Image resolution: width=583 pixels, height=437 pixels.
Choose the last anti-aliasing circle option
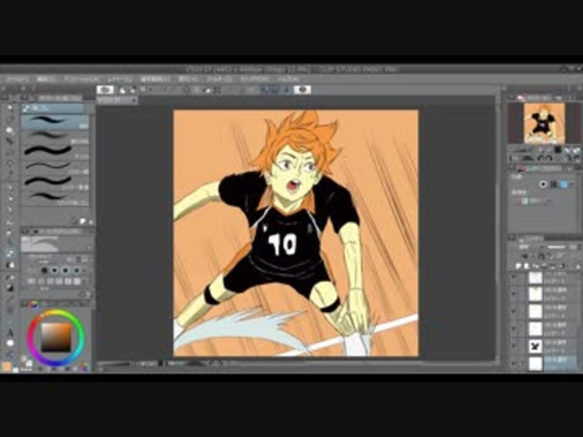77,270
